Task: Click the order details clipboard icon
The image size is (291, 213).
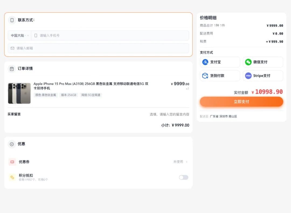Action: click(12, 69)
